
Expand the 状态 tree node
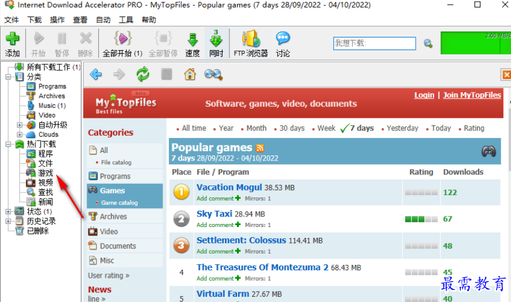pos(8,211)
